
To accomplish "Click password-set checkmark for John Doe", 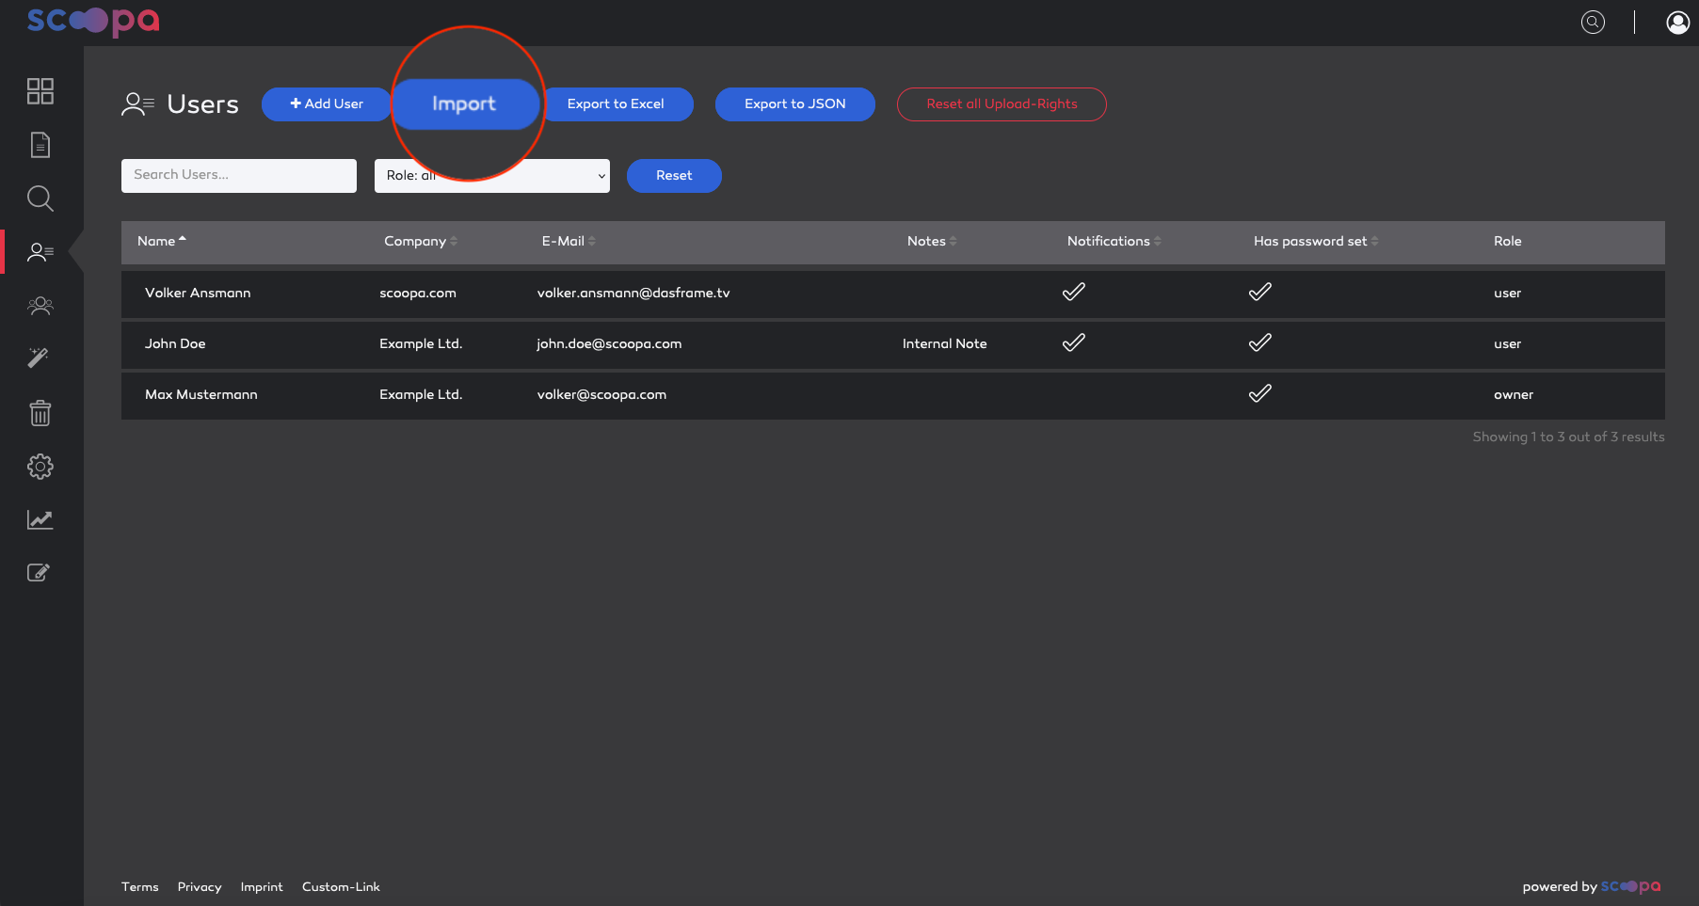I will [x=1260, y=342].
